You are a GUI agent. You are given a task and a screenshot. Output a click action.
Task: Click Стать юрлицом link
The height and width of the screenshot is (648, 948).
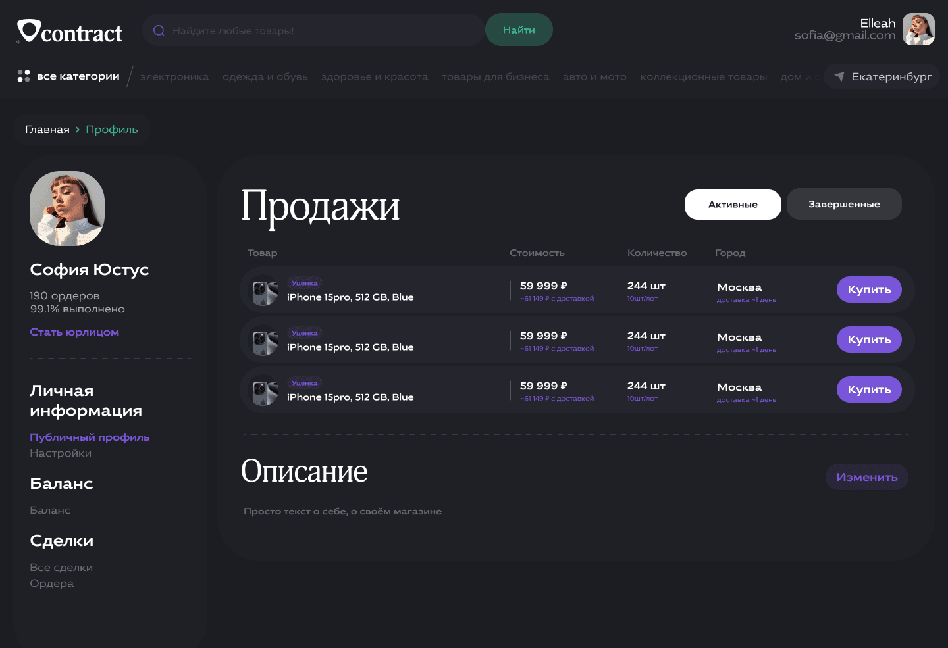[x=74, y=332]
